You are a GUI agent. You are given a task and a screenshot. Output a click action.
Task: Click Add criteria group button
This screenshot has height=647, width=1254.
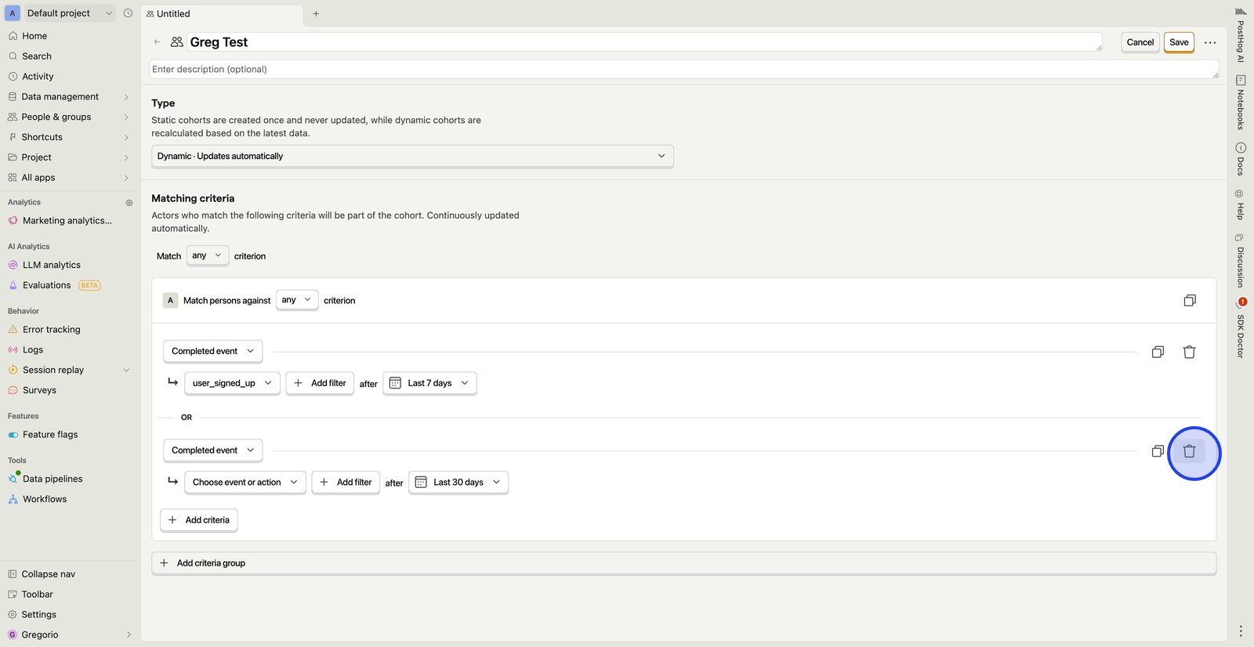[x=211, y=563]
